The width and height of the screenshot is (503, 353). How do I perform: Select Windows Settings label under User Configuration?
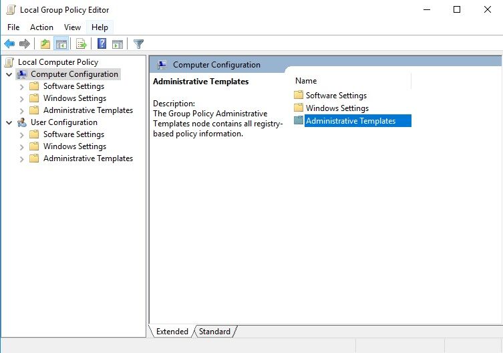pos(75,146)
